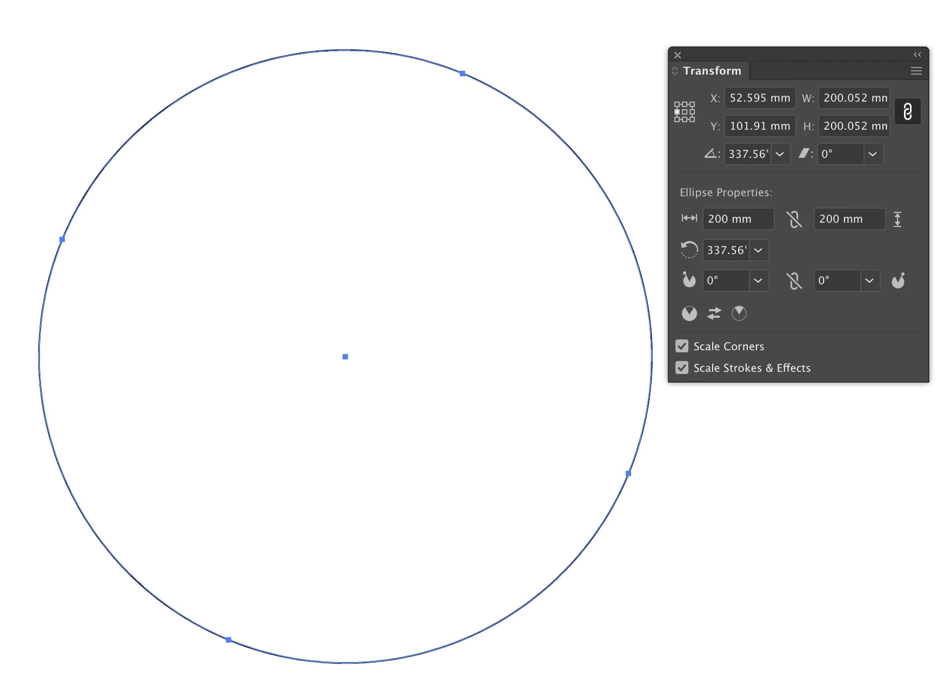Click the Rotate angle icon
Image resolution: width=951 pixels, height=695 pixels.
point(711,153)
